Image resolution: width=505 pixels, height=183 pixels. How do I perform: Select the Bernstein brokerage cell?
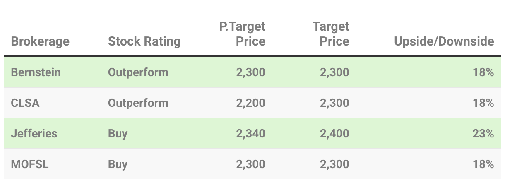(x=36, y=72)
